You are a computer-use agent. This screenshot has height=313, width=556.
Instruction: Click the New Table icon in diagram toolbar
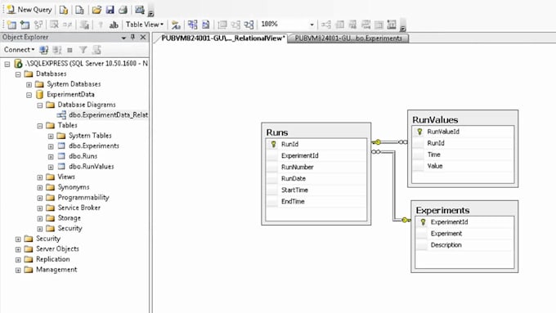(11, 25)
